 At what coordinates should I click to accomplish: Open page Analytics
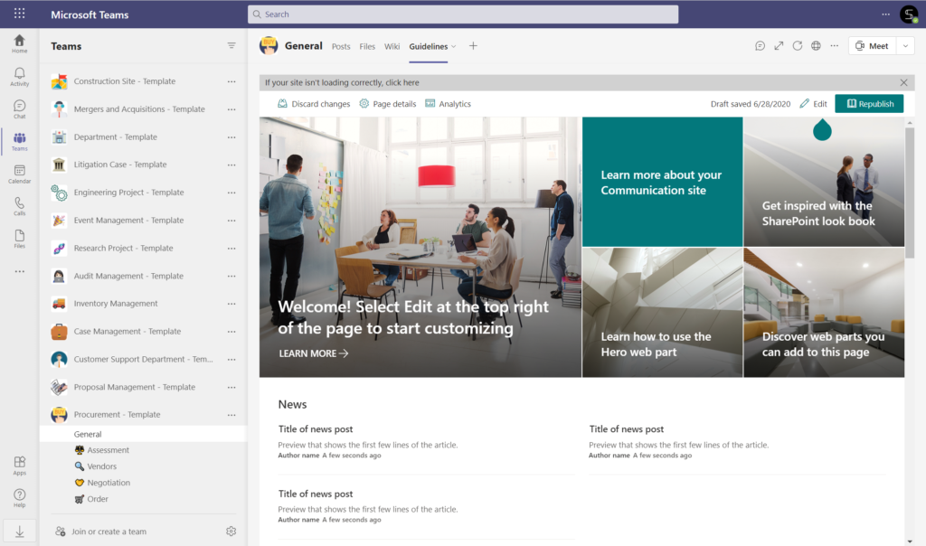449,104
